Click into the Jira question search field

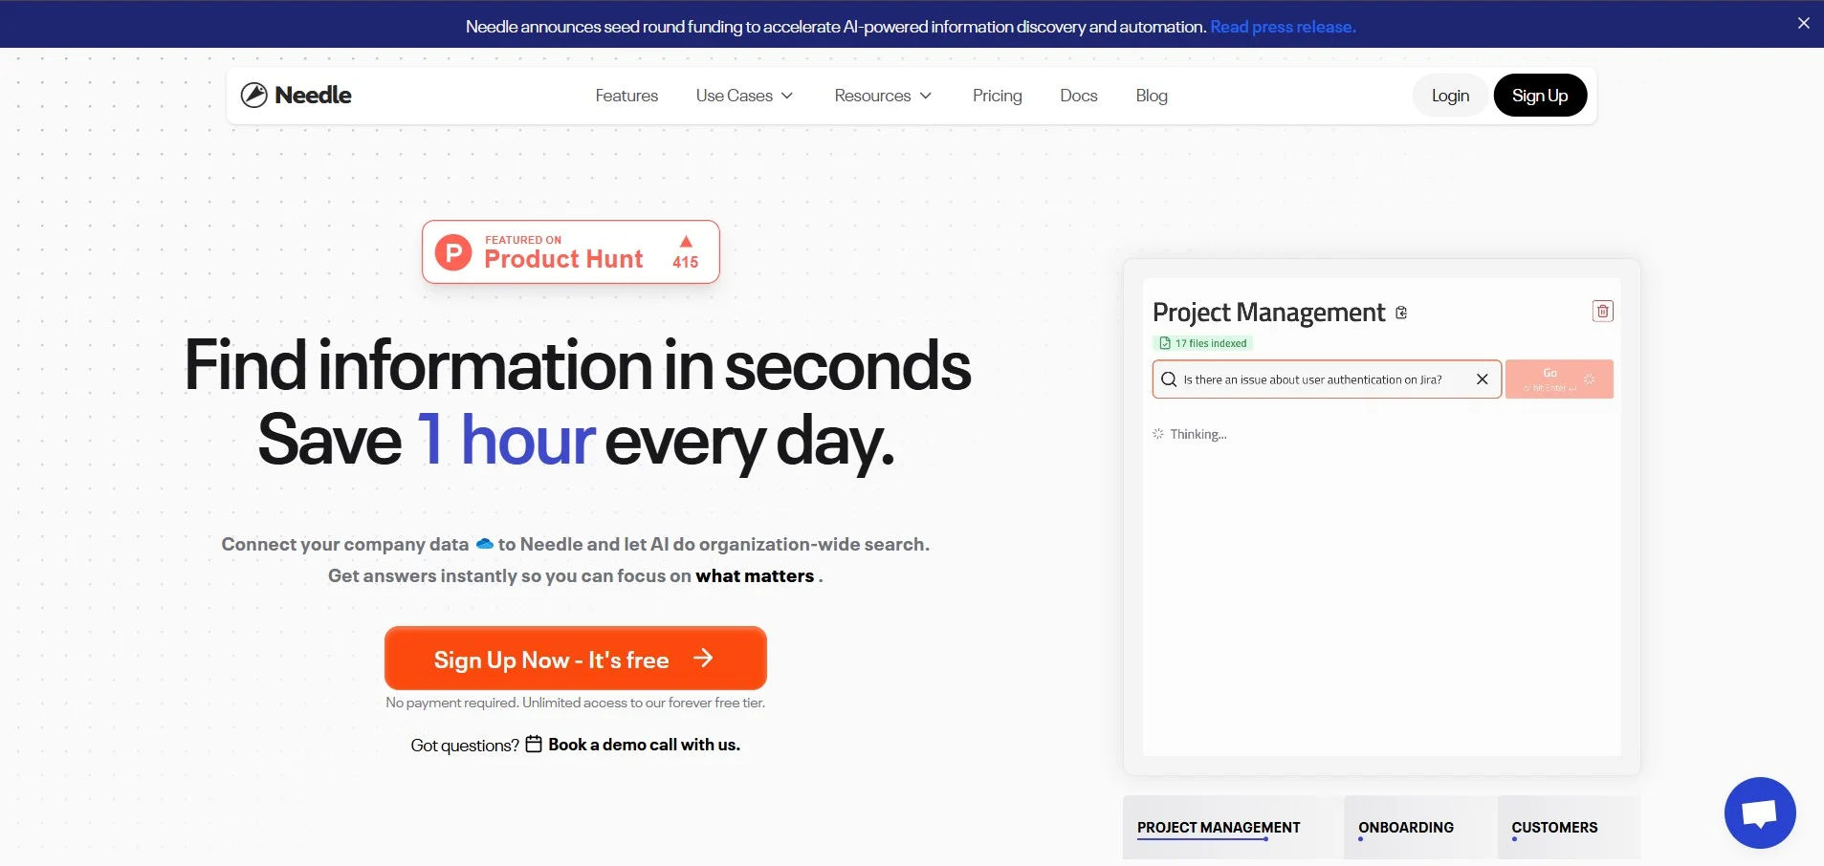1320,379
